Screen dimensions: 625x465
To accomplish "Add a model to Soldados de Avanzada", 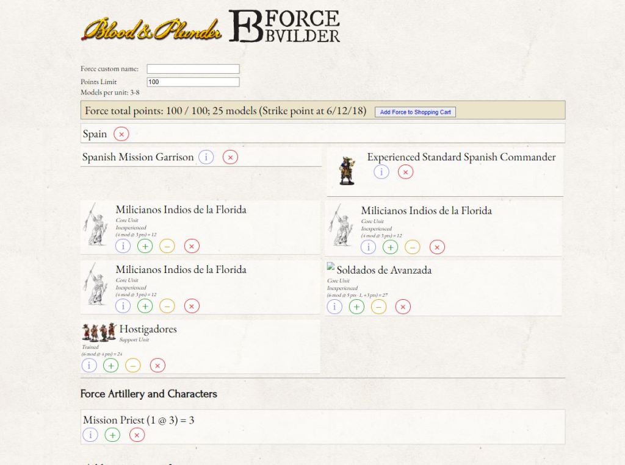I will 356,307.
